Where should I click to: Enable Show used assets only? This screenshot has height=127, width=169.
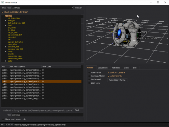(x=3, y=120)
